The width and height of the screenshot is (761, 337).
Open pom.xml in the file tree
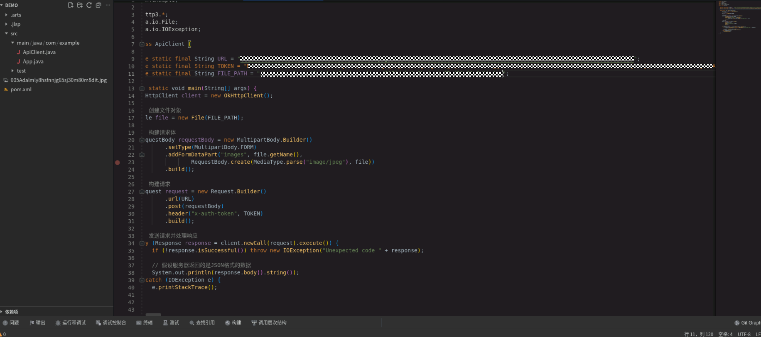[x=21, y=90]
